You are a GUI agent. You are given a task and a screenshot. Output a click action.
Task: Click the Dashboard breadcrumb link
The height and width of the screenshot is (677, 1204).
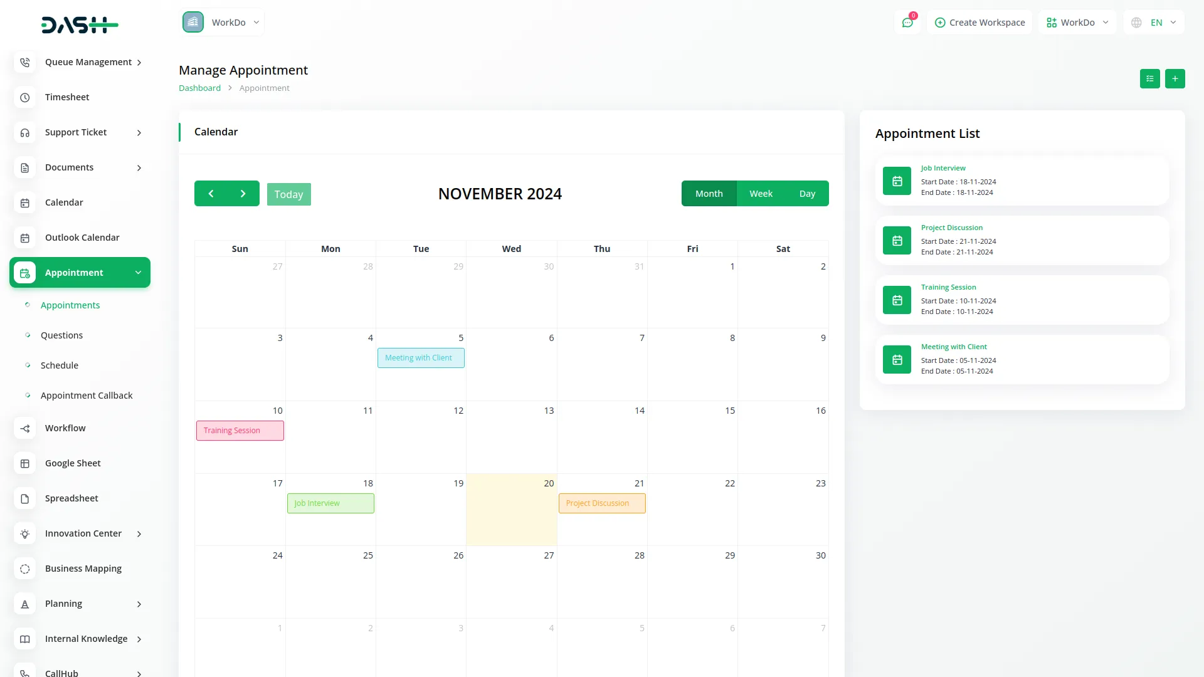[199, 88]
